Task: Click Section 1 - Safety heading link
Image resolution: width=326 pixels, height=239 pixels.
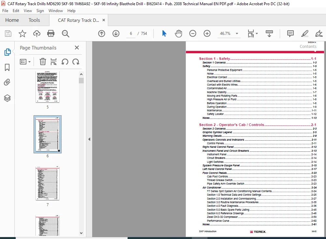Action: (258, 59)
